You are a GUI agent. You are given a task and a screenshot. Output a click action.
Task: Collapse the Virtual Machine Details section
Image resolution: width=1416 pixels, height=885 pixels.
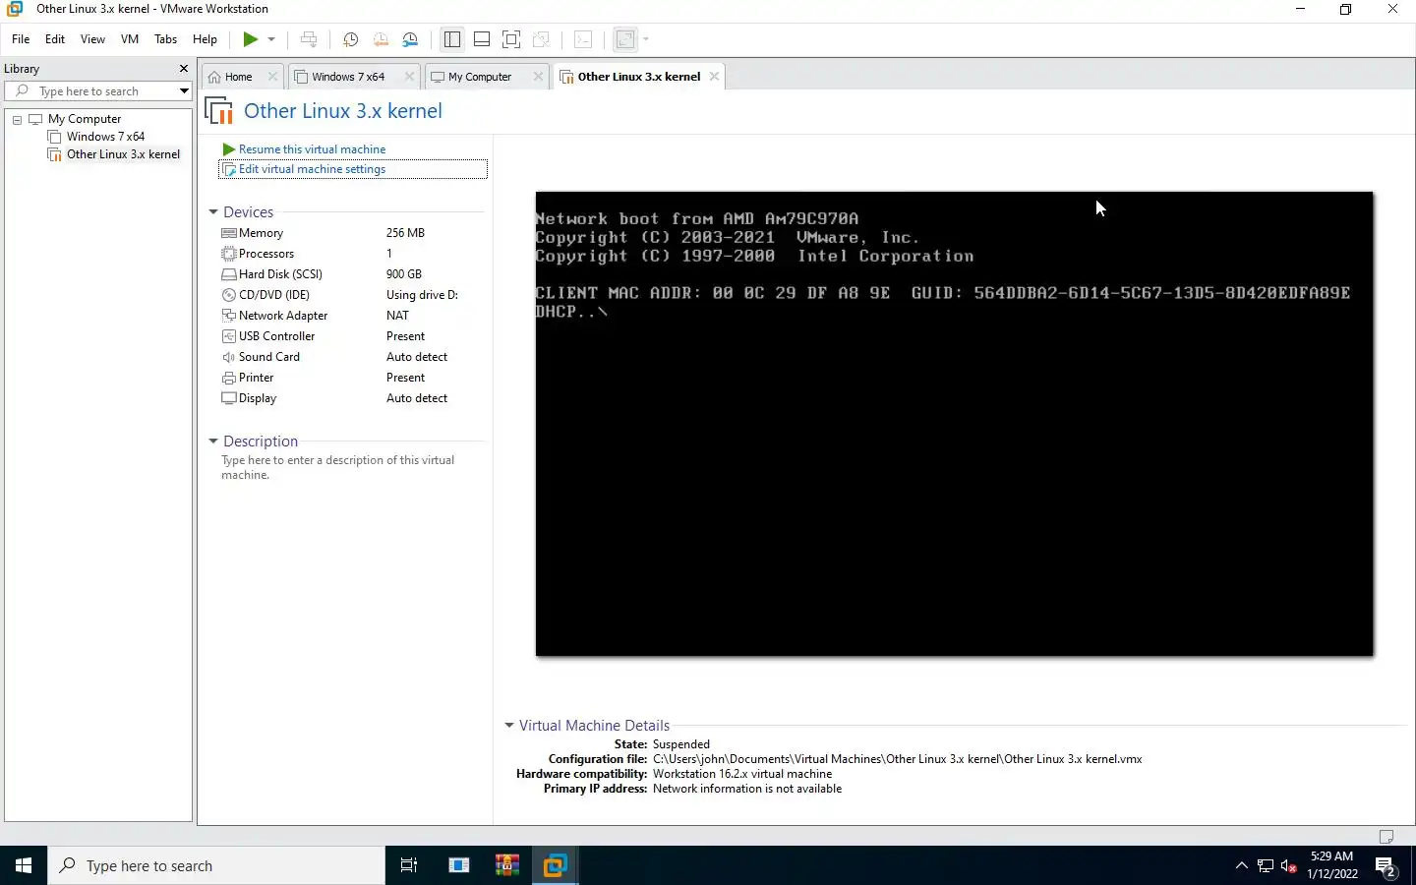pos(509,726)
